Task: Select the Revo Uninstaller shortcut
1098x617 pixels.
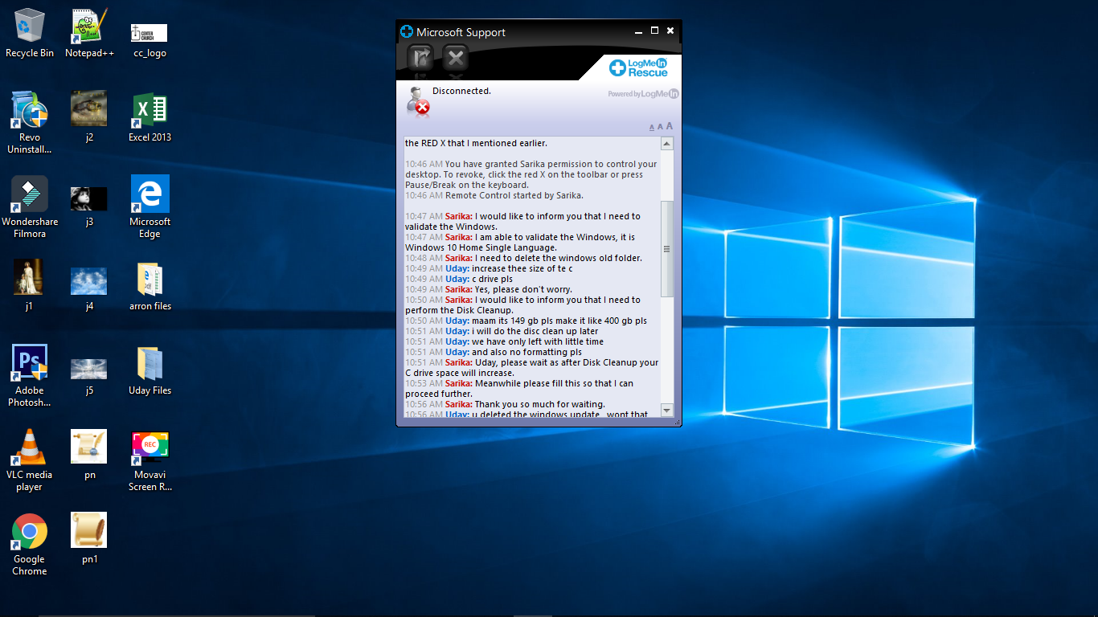Action: (x=30, y=122)
